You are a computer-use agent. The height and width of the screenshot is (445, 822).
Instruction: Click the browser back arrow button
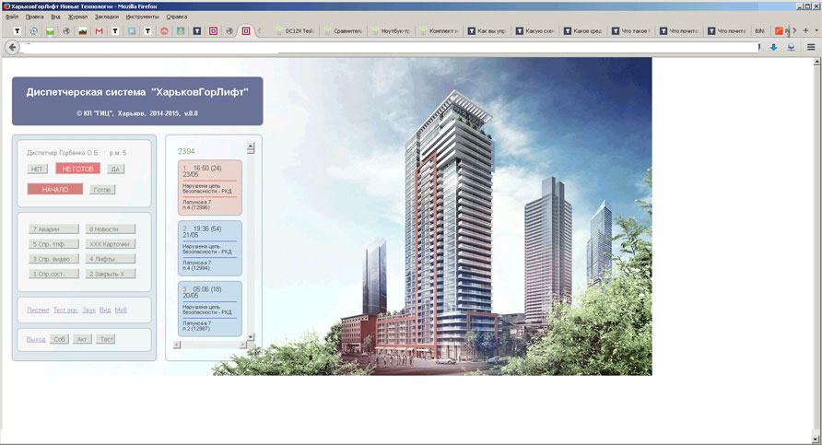point(13,47)
